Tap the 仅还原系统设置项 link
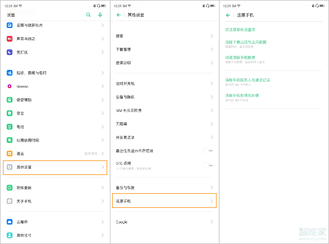 tap(240, 30)
